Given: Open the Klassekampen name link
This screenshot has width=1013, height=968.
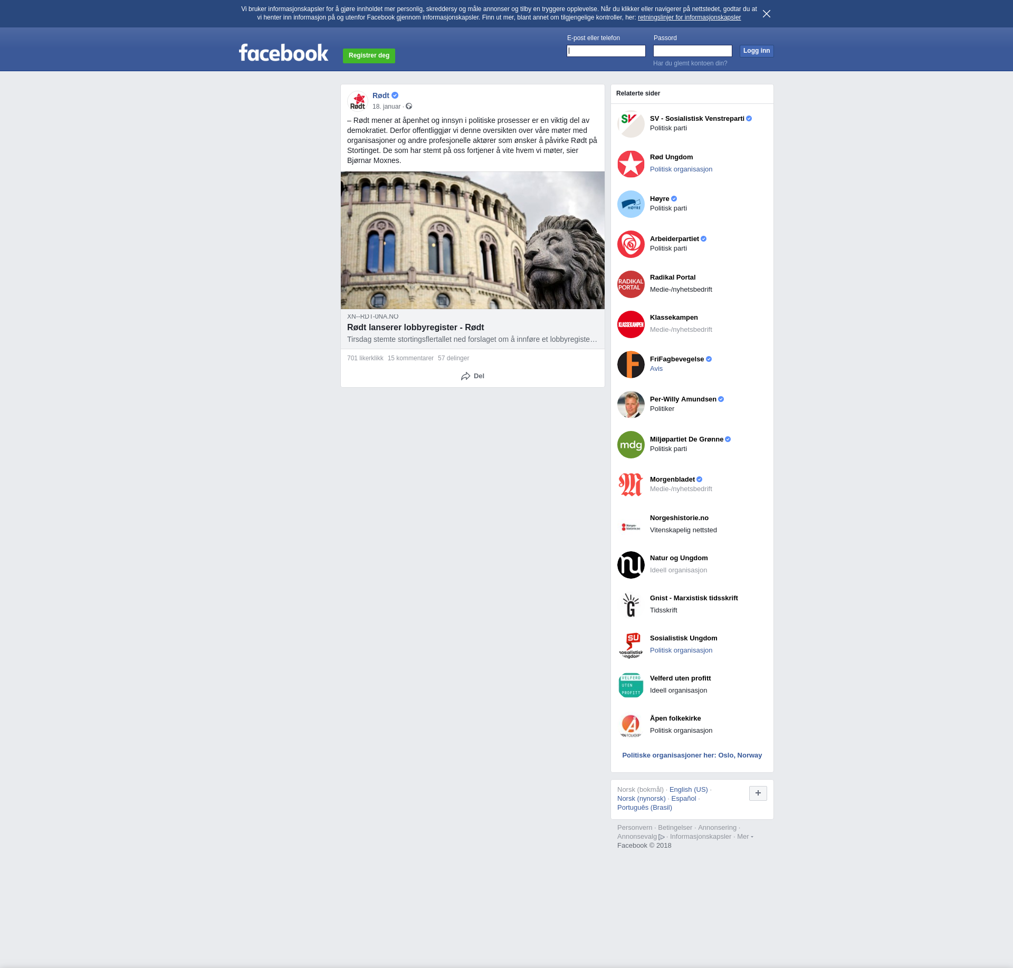Looking at the screenshot, I should [x=674, y=318].
